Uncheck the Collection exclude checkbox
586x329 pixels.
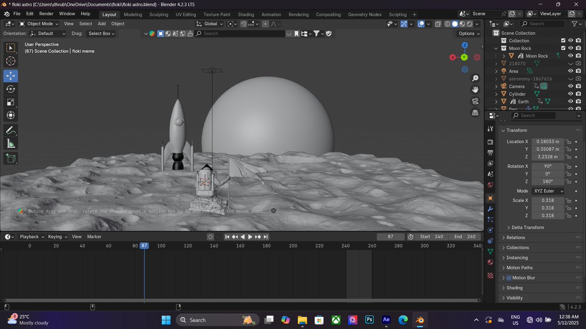(x=563, y=41)
